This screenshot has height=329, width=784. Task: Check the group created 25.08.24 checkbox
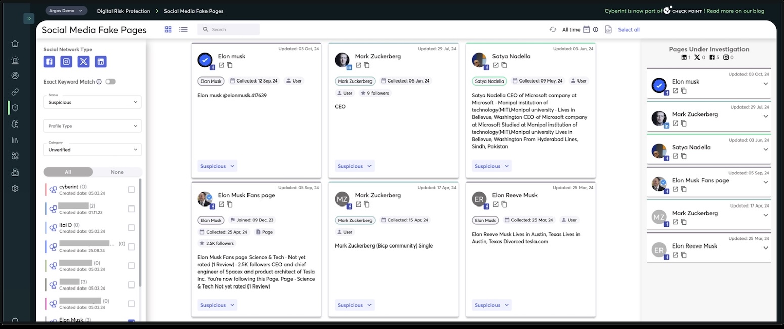point(131,247)
